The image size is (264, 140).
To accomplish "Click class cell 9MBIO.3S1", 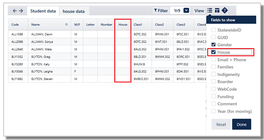I will (x=141, y=79).
